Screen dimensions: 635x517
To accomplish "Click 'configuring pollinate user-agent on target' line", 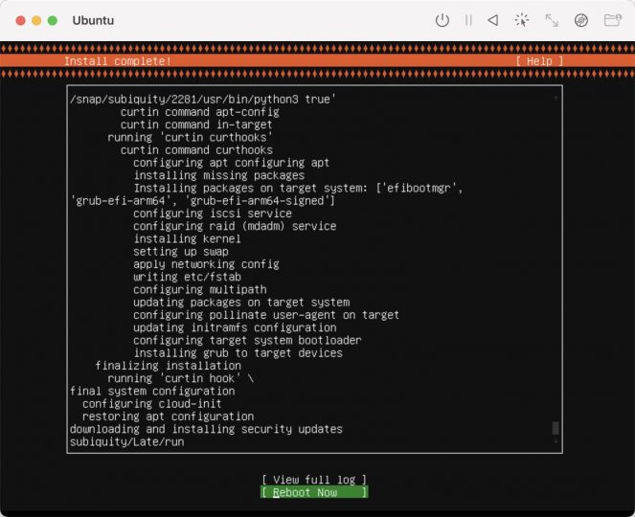I will tap(266, 315).
